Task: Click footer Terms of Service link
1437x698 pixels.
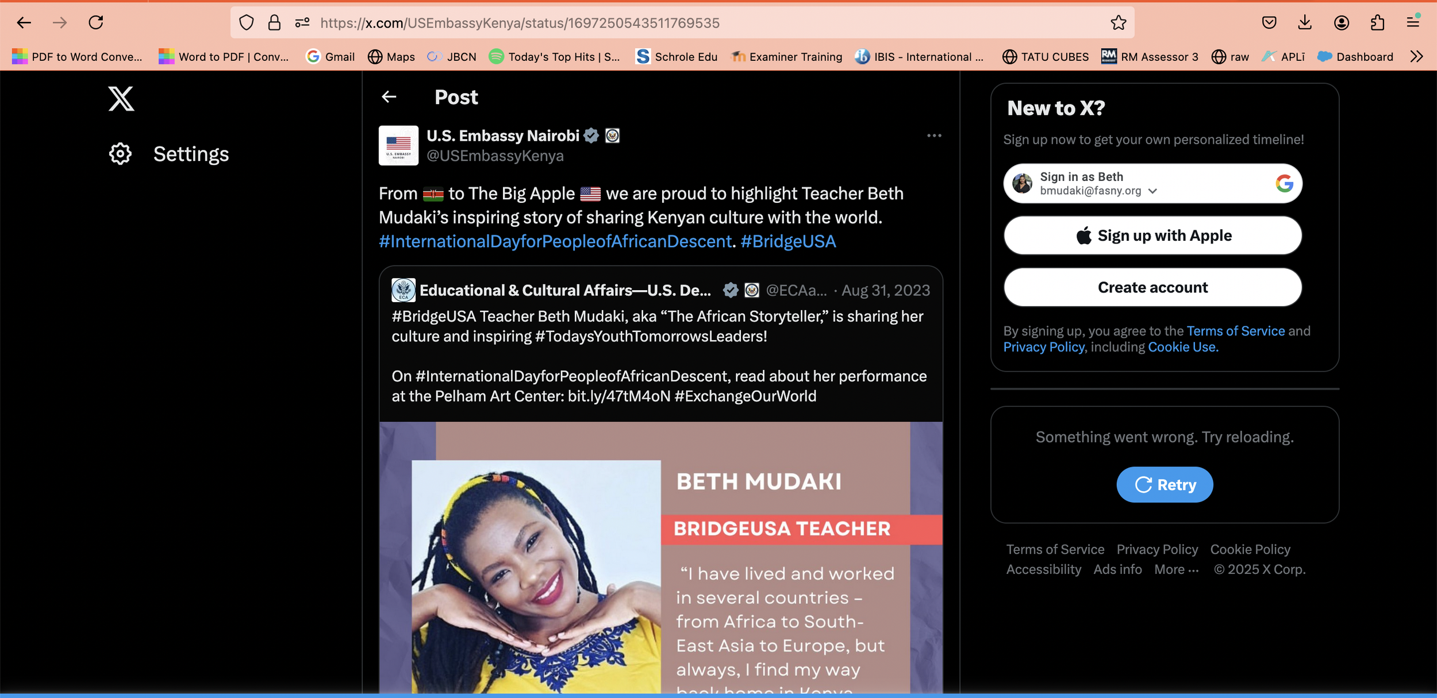Action: tap(1055, 549)
